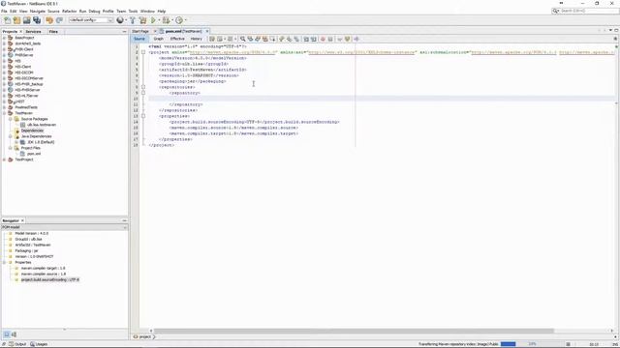Select the Dependencies node under TestMaven
The width and height of the screenshot is (620, 348).
(32, 130)
